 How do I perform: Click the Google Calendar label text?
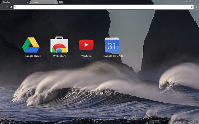coord(114,56)
